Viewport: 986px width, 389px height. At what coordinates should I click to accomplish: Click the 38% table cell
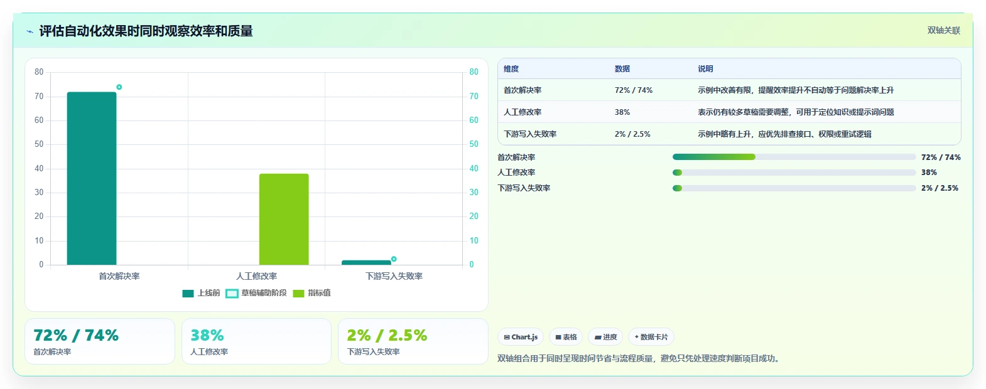pyautogui.click(x=622, y=112)
